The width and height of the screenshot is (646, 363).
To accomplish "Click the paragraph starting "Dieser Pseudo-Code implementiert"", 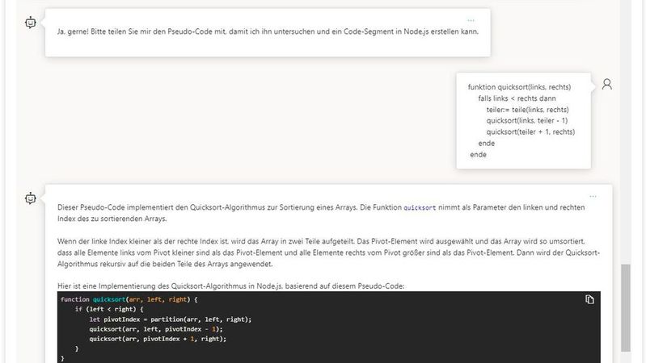I will [x=323, y=213].
